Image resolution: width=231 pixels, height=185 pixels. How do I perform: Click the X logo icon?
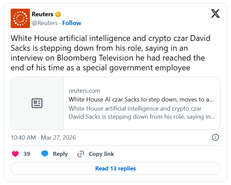click(215, 14)
